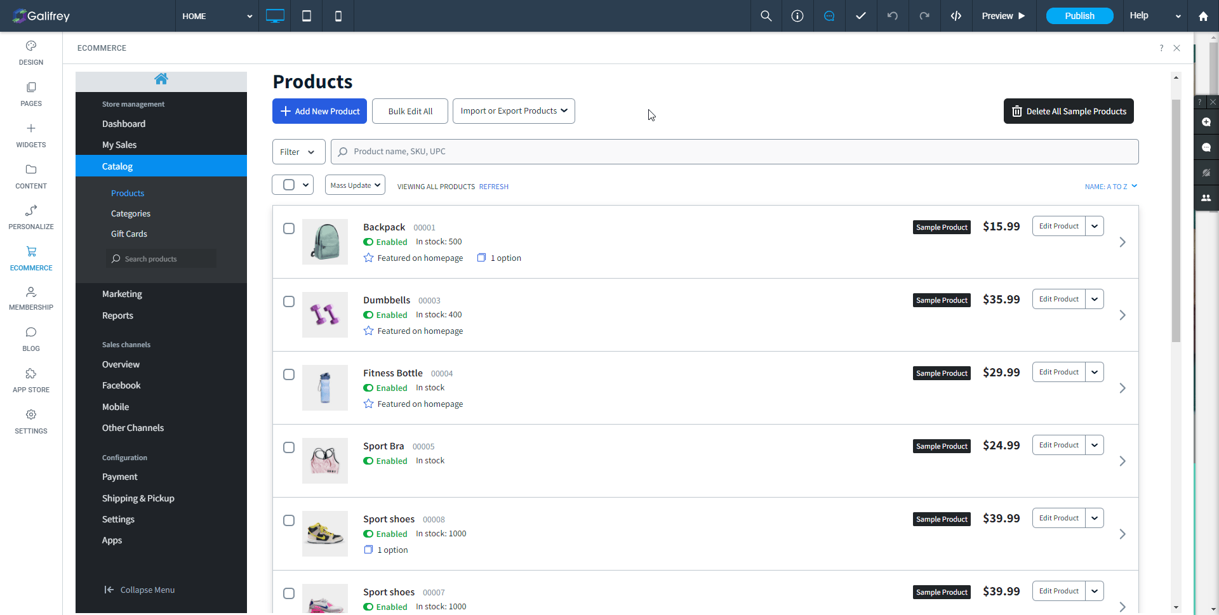
Task: Close the Ecommerce panel
Action: point(1176,48)
